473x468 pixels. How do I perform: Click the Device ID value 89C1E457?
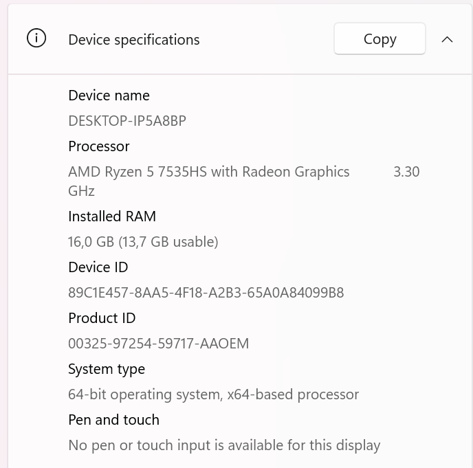point(206,293)
